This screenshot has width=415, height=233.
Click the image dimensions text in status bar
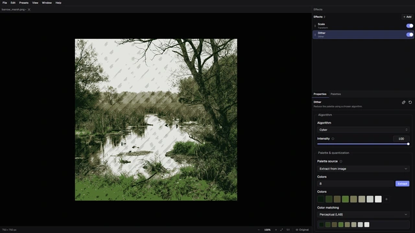(9, 230)
